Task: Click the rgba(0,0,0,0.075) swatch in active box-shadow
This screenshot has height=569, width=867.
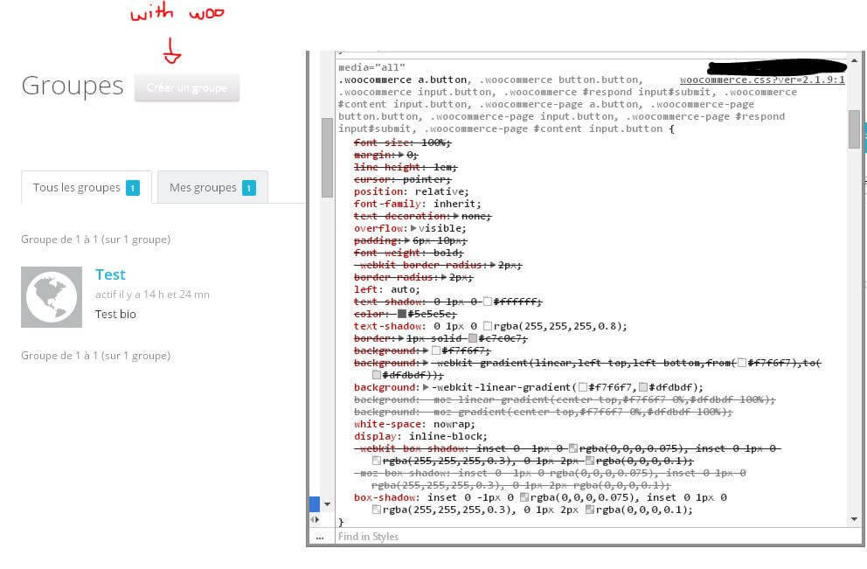Action: coord(524,497)
